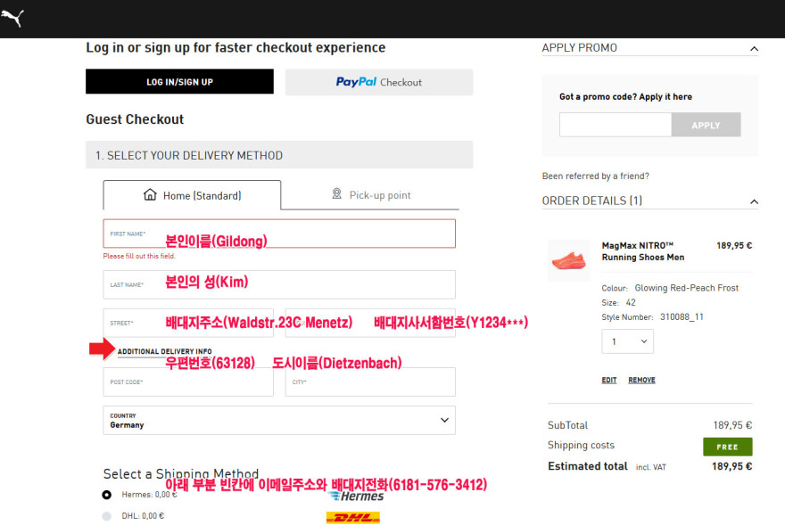Click the red arrow beside Additional Delivery Info
This screenshot has height=525, width=785.
click(102, 349)
